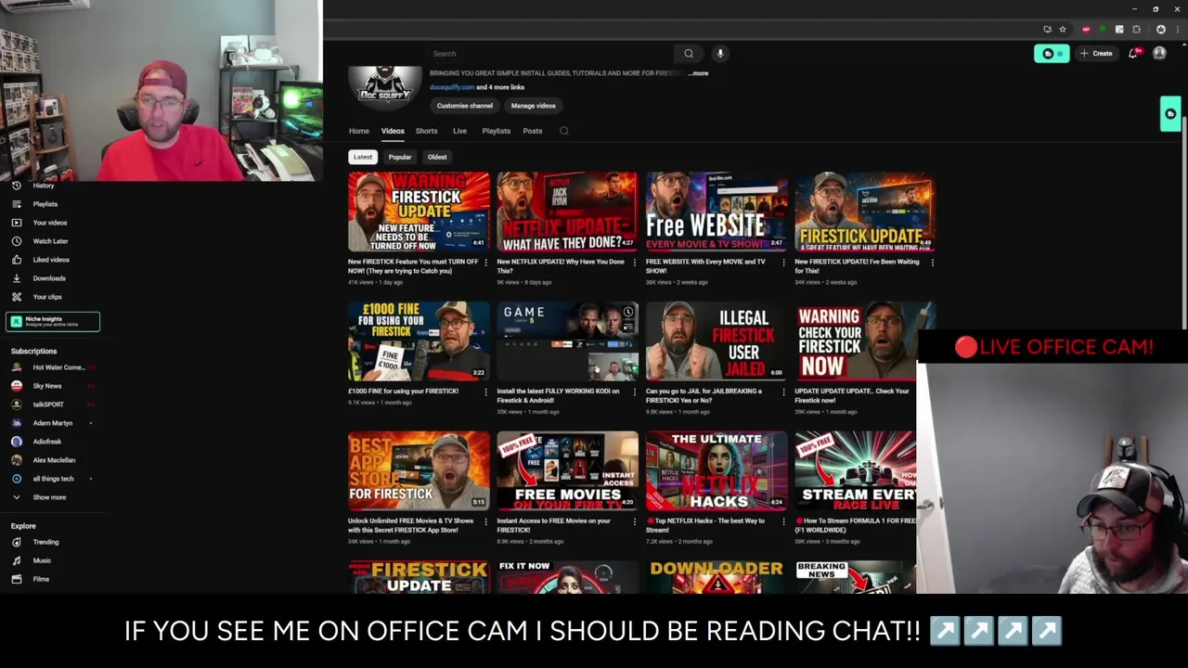Open the all things tech subscription
Image resolution: width=1188 pixels, height=668 pixels.
point(51,479)
